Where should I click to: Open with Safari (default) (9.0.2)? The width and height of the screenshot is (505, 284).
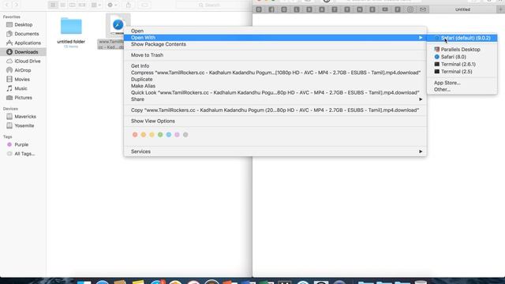point(462,38)
